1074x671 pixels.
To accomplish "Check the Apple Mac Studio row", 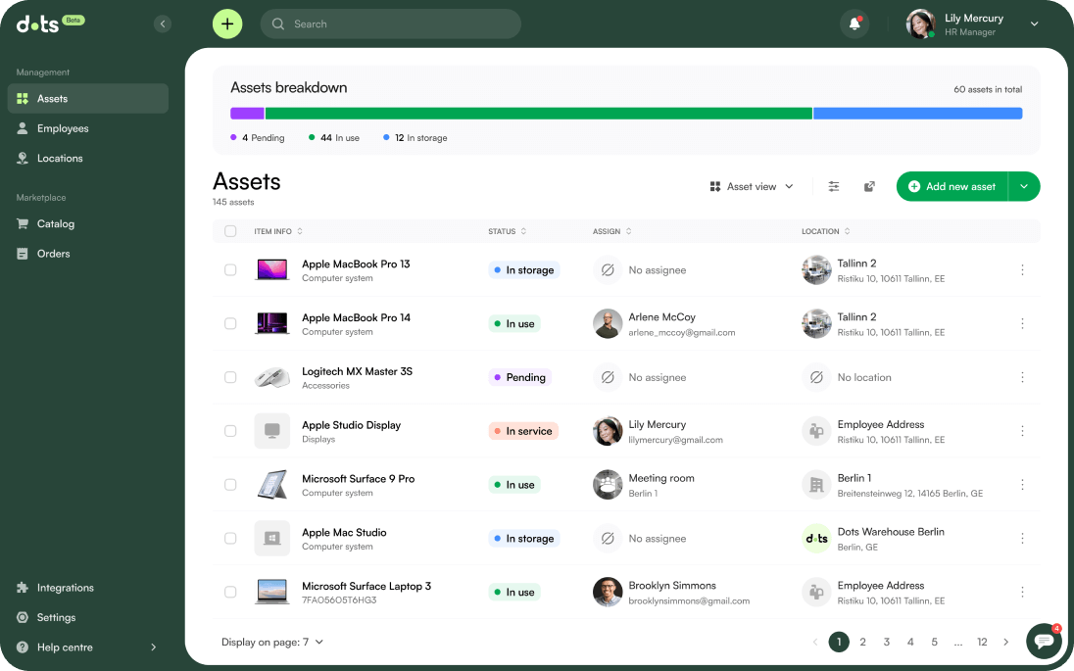I will pos(230,538).
